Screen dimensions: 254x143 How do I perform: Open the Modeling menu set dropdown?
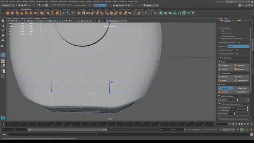[8, 5]
